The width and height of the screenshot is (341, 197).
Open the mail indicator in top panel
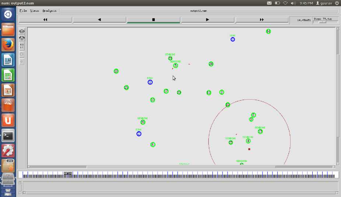(x=269, y=3)
